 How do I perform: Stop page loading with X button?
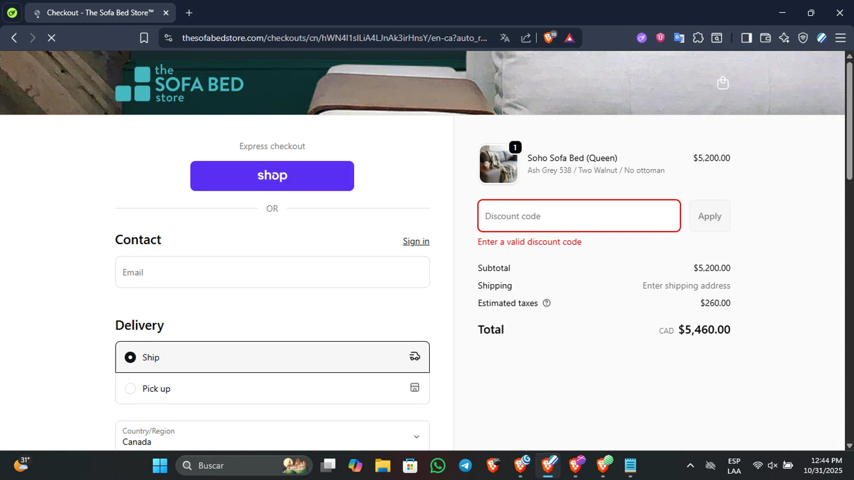click(x=51, y=38)
